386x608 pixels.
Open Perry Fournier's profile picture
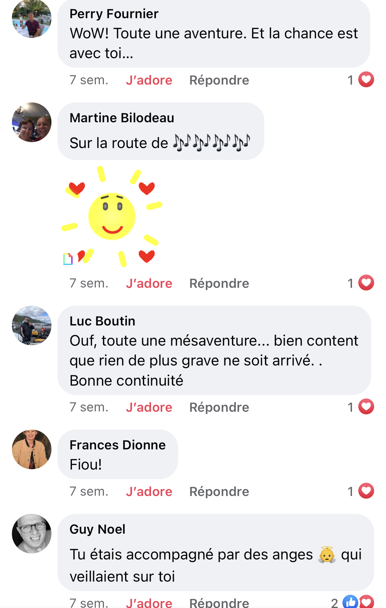coord(32,19)
